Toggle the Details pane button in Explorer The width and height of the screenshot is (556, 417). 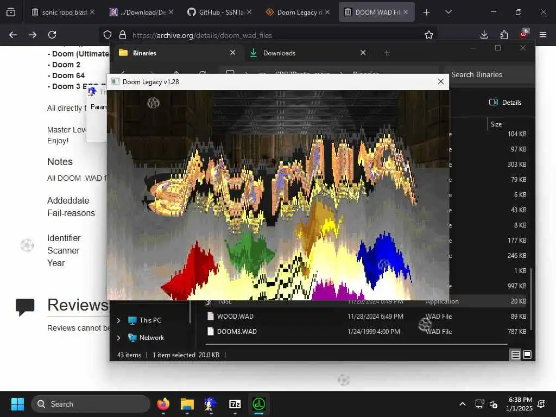click(506, 103)
